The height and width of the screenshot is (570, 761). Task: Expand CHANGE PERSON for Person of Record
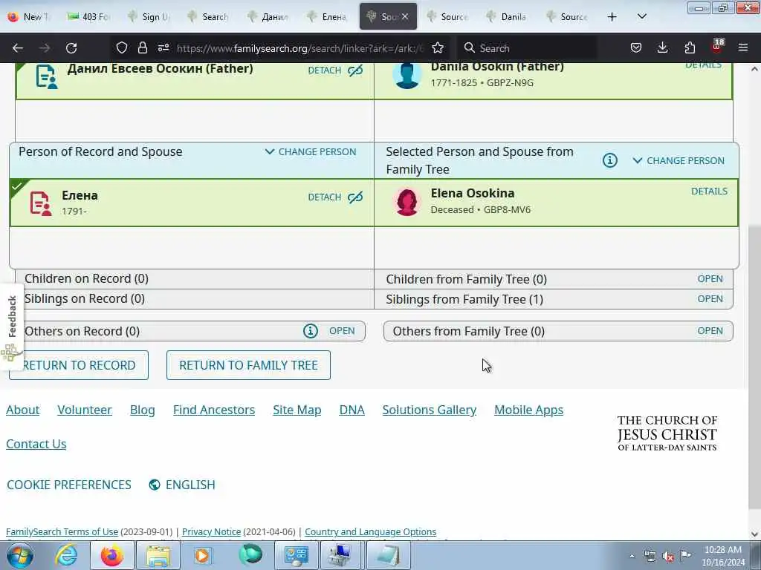click(311, 151)
